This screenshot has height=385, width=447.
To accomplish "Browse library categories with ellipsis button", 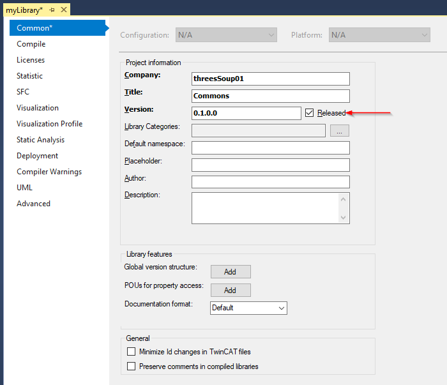I will [x=340, y=130].
